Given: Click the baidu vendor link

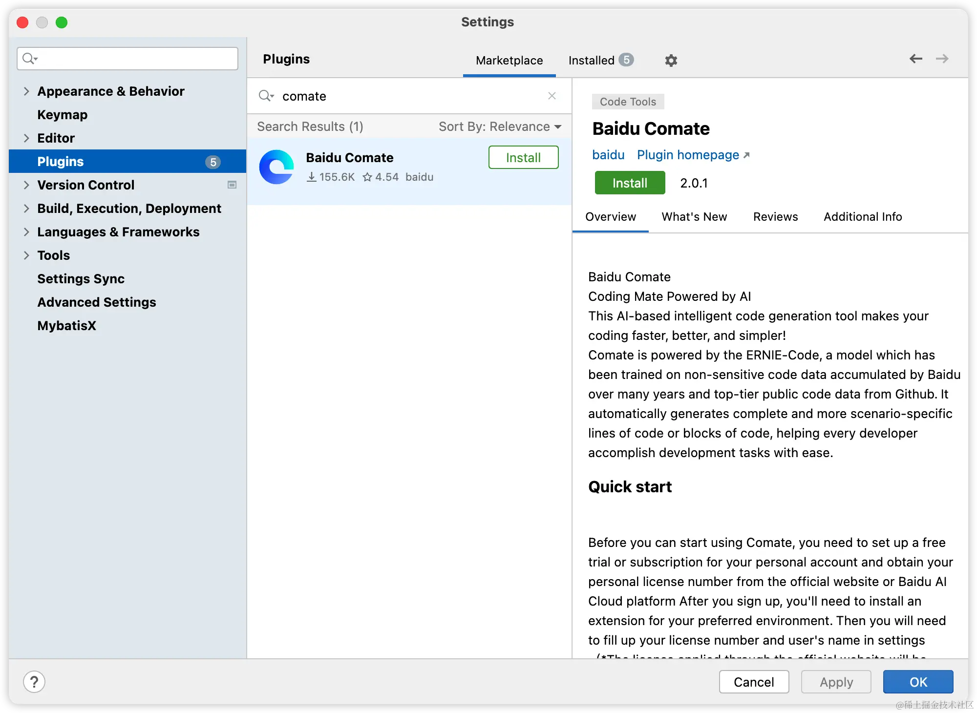Looking at the screenshot, I should (x=608, y=155).
